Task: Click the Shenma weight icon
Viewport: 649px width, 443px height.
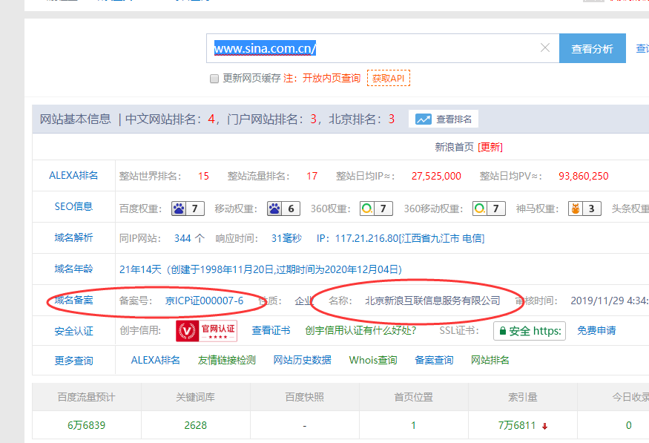Action: [575, 209]
